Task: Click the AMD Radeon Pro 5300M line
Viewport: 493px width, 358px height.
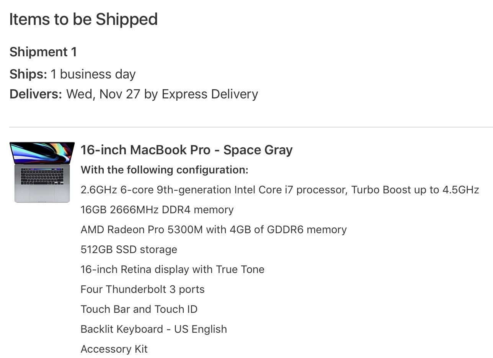Action: click(x=214, y=230)
